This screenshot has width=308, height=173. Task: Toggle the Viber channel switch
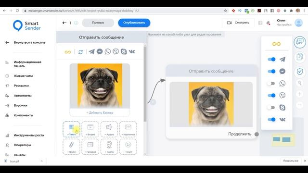click(x=271, y=96)
